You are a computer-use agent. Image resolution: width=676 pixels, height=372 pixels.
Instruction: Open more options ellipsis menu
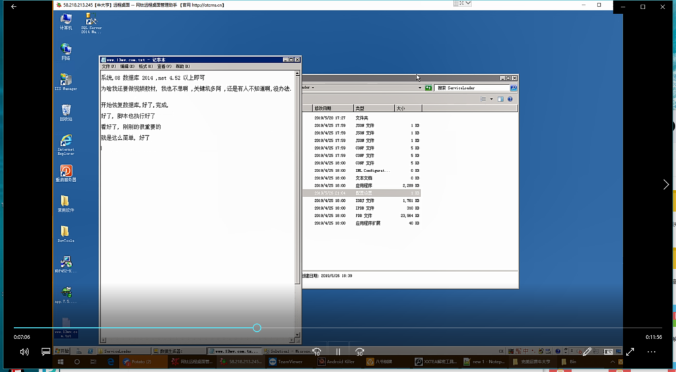click(x=652, y=352)
